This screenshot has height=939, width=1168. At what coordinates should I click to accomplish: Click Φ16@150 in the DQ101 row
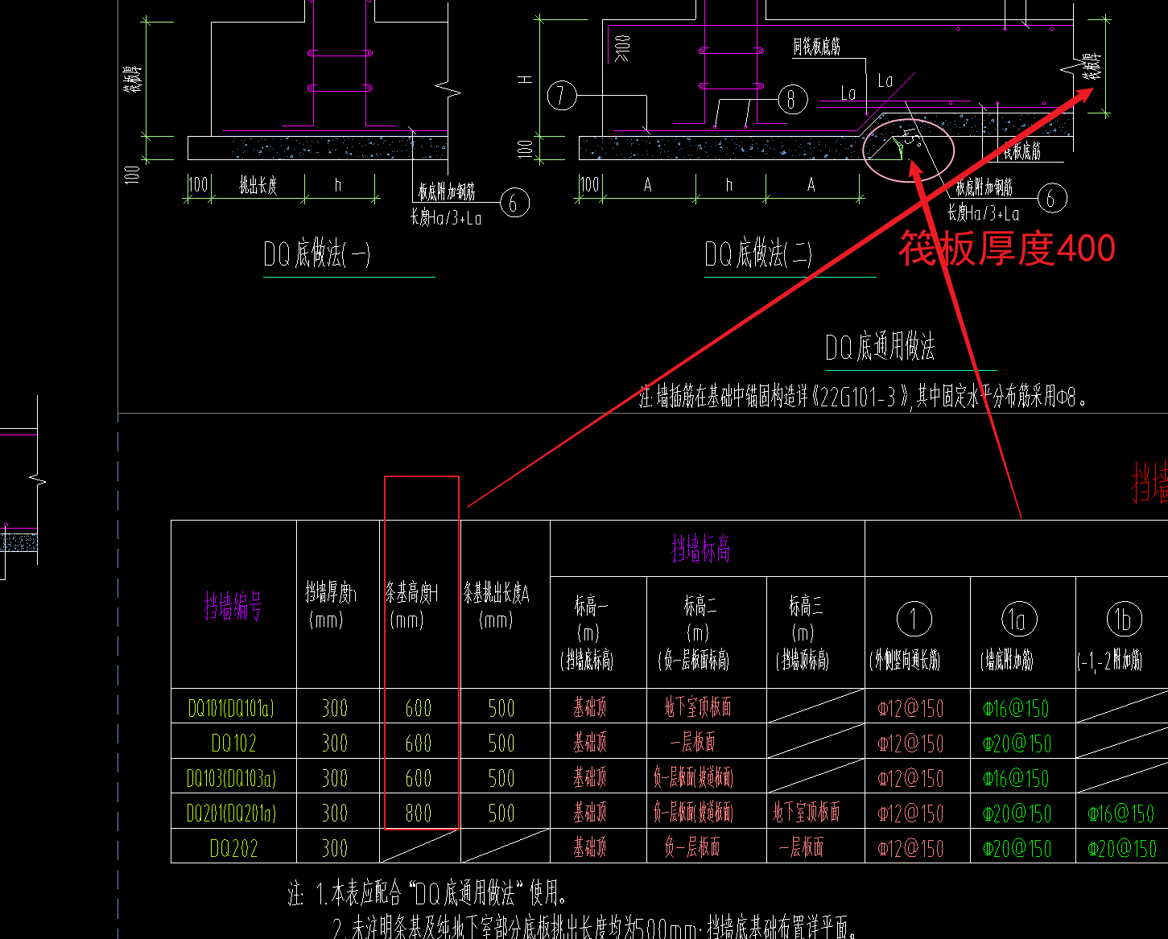(x=1016, y=709)
